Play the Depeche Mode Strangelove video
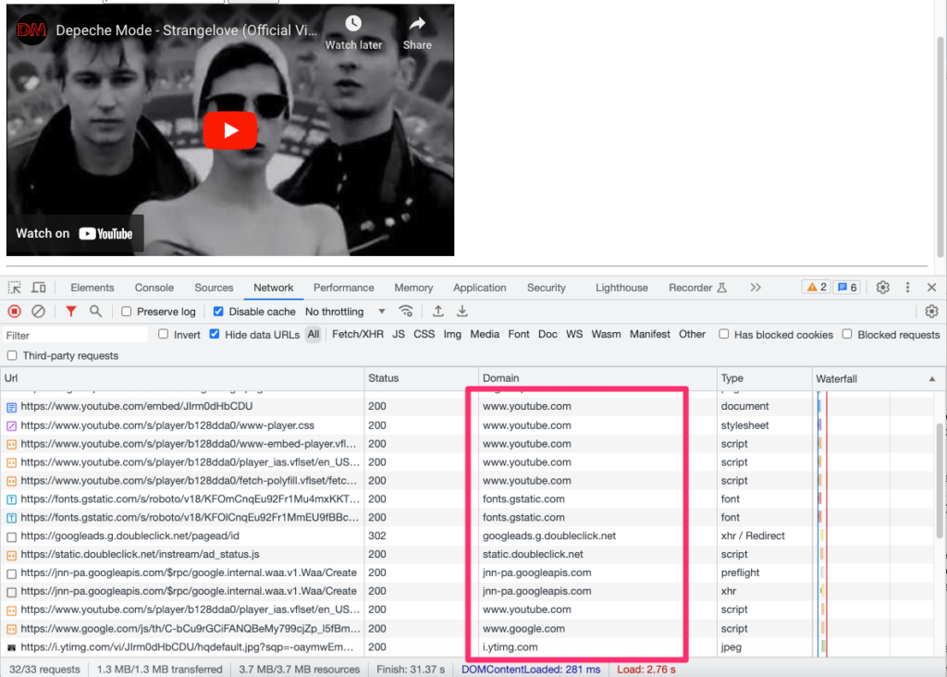This screenshot has width=947, height=677. pos(230,130)
